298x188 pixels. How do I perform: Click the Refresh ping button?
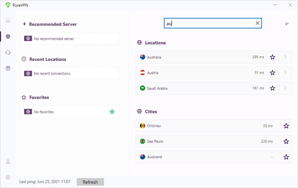coord(90,182)
